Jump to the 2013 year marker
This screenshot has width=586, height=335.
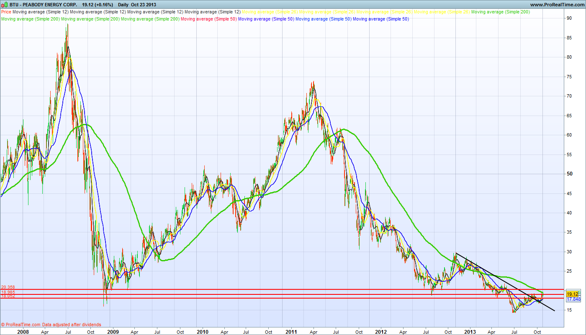coord(470,332)
